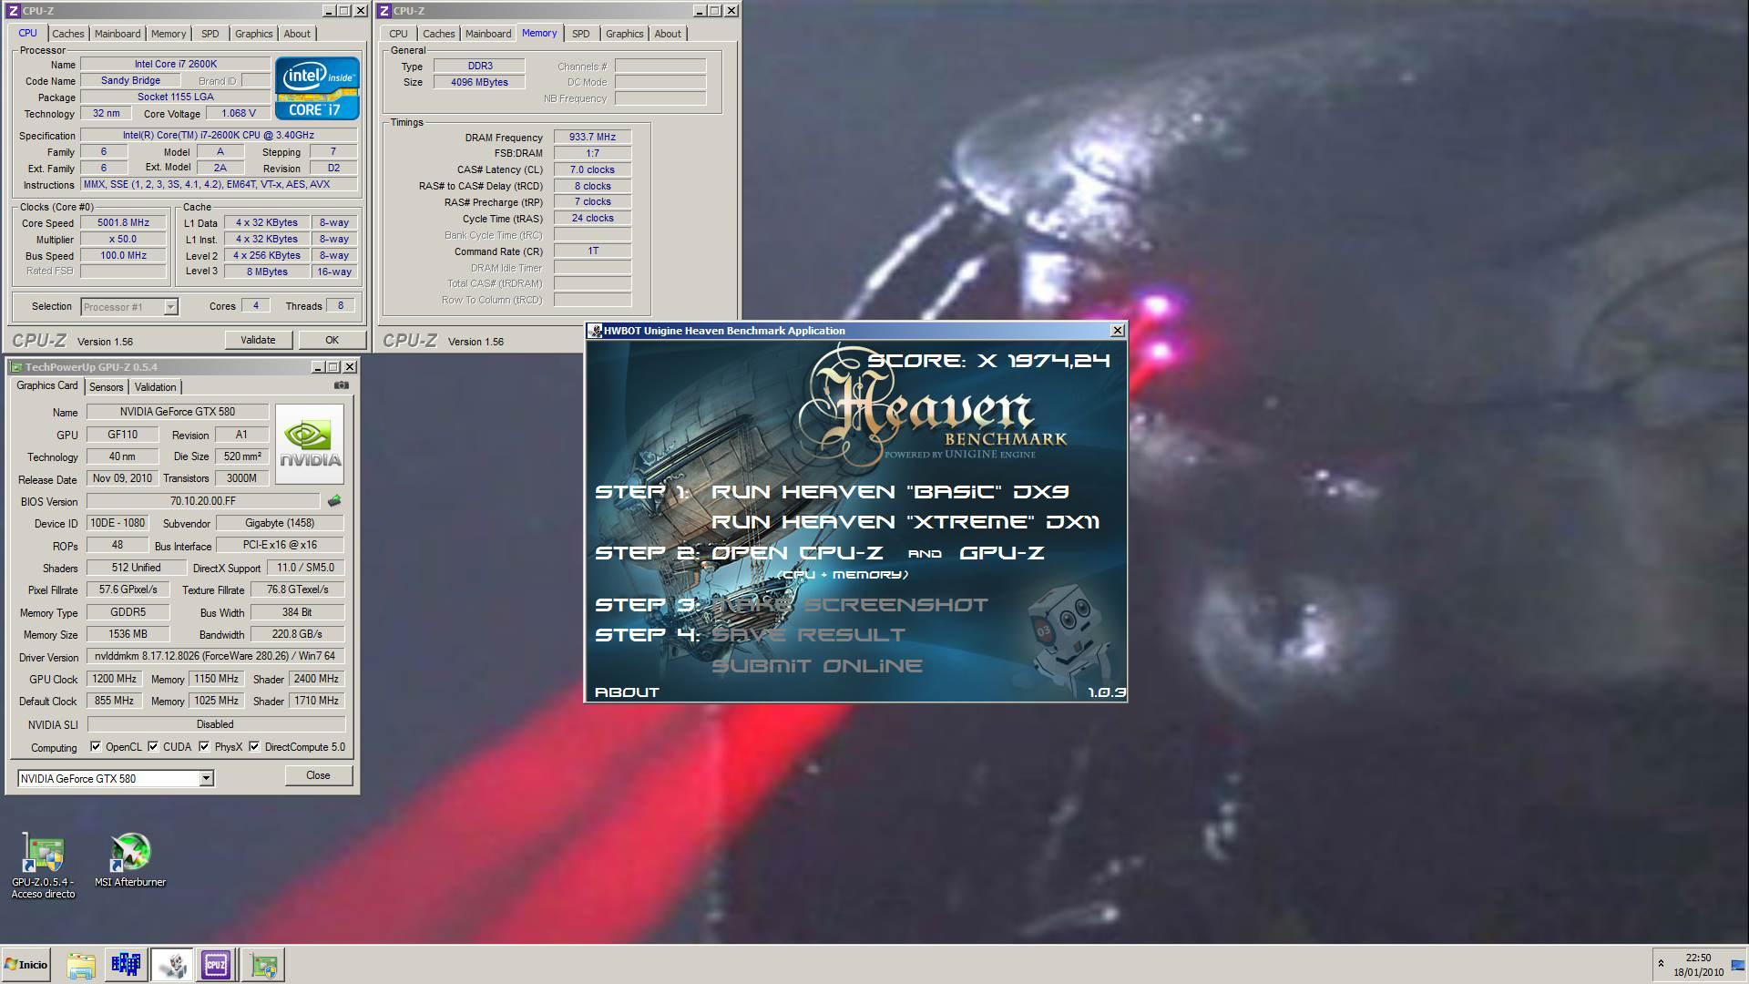Click the GPU-Z title bar icon
This screenshot has height=984, width=1749.
tap(15, 367)
